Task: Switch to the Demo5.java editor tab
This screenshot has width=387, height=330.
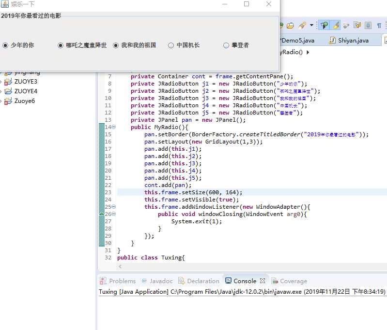Action: click(x=297, y=41)
